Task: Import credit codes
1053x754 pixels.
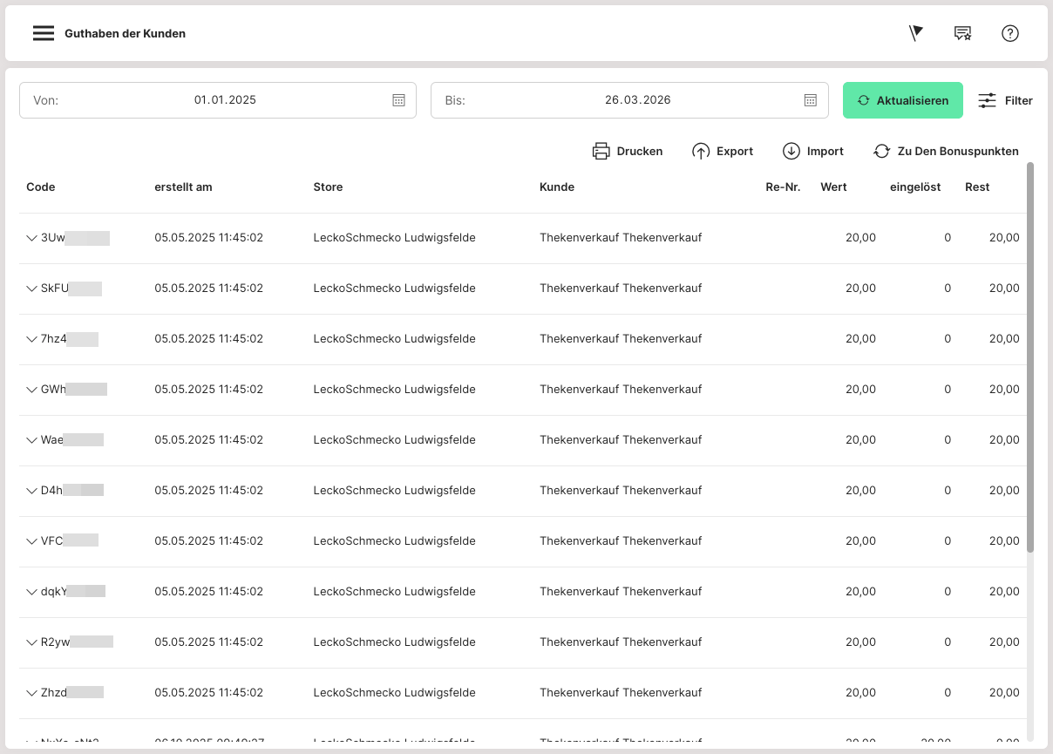Action: [x=813, y=151]
